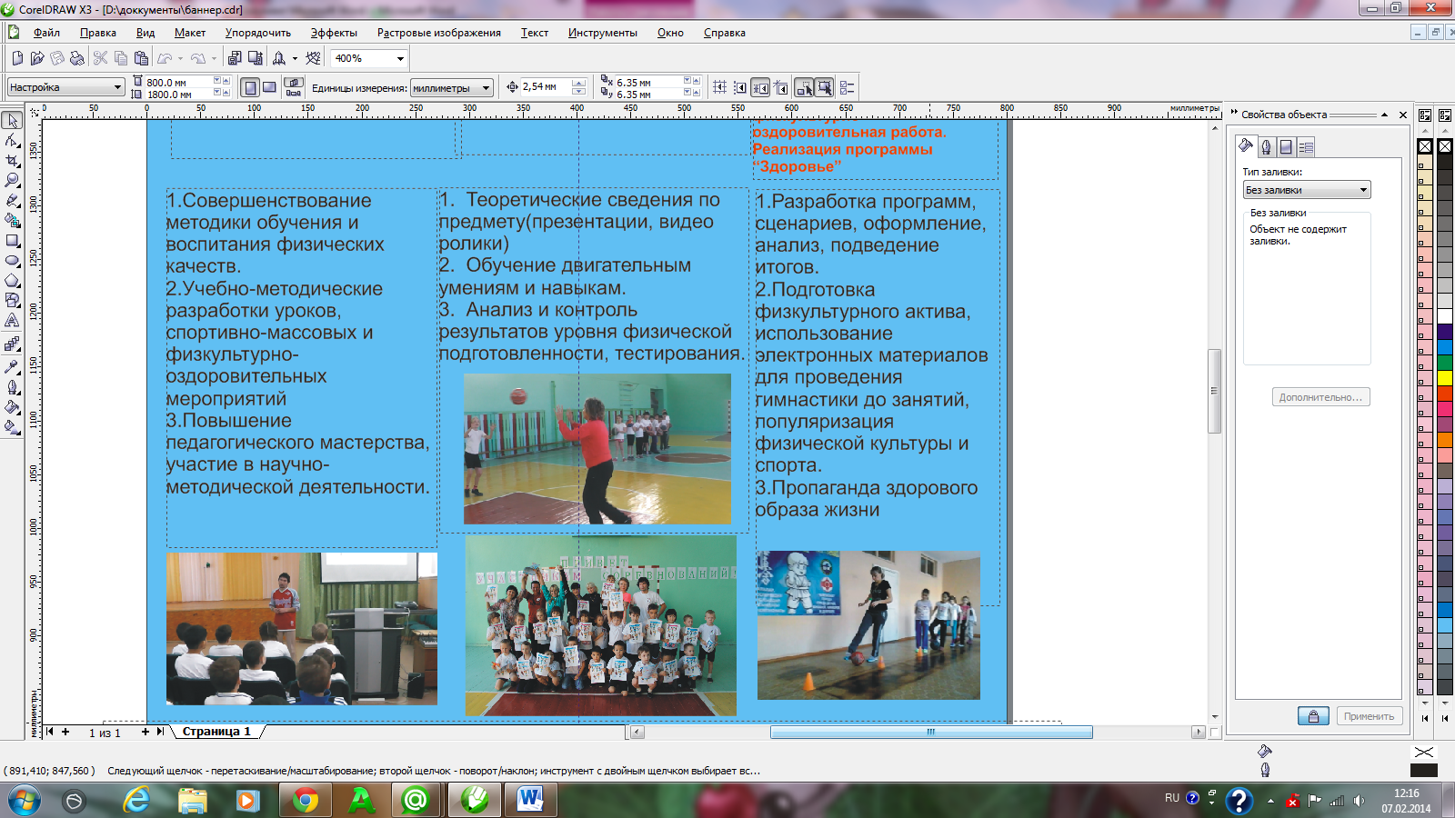Select the Ellipse tool
1455x818 pixels.
(12, 261)
